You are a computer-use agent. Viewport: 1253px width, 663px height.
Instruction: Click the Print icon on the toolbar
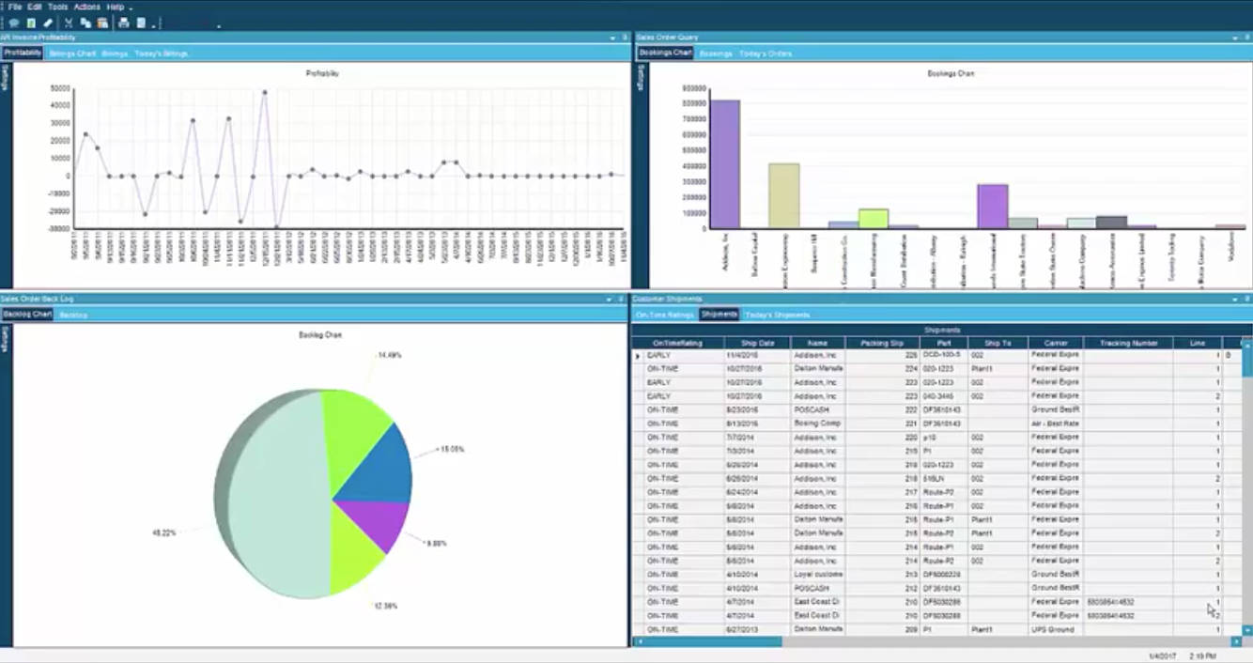(x=124, y=23)
